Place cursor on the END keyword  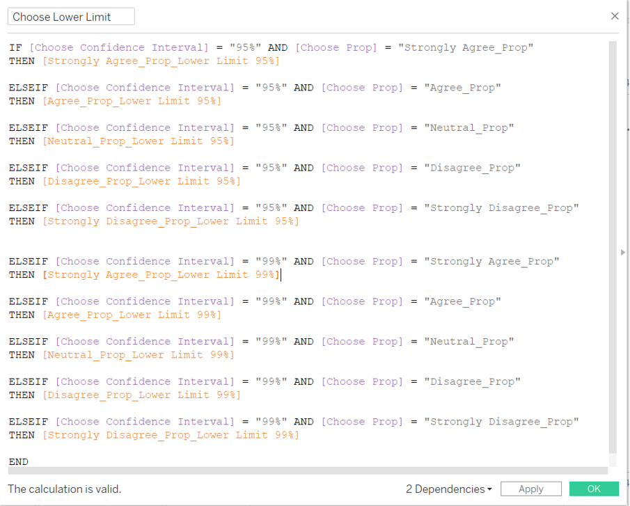[19, 462]
